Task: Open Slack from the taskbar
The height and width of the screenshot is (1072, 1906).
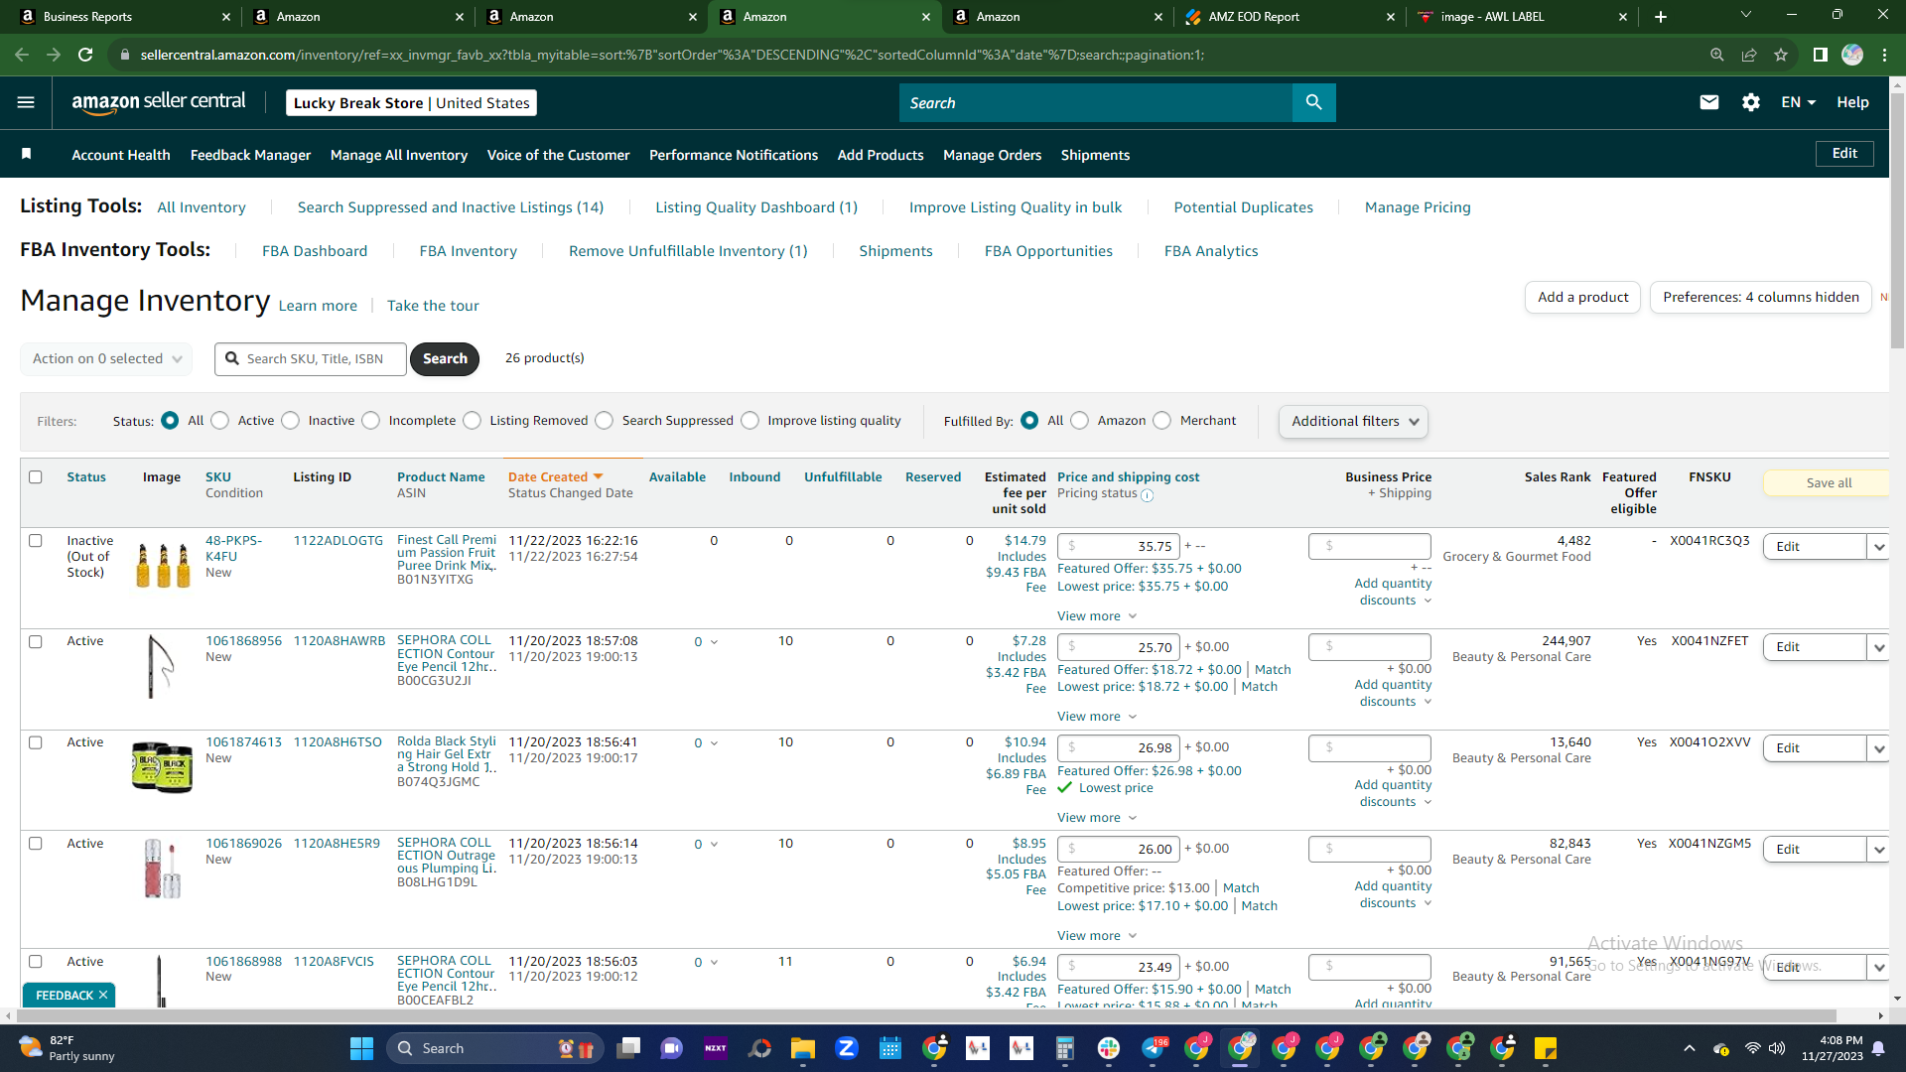Action: (x=1108, y=1048)
